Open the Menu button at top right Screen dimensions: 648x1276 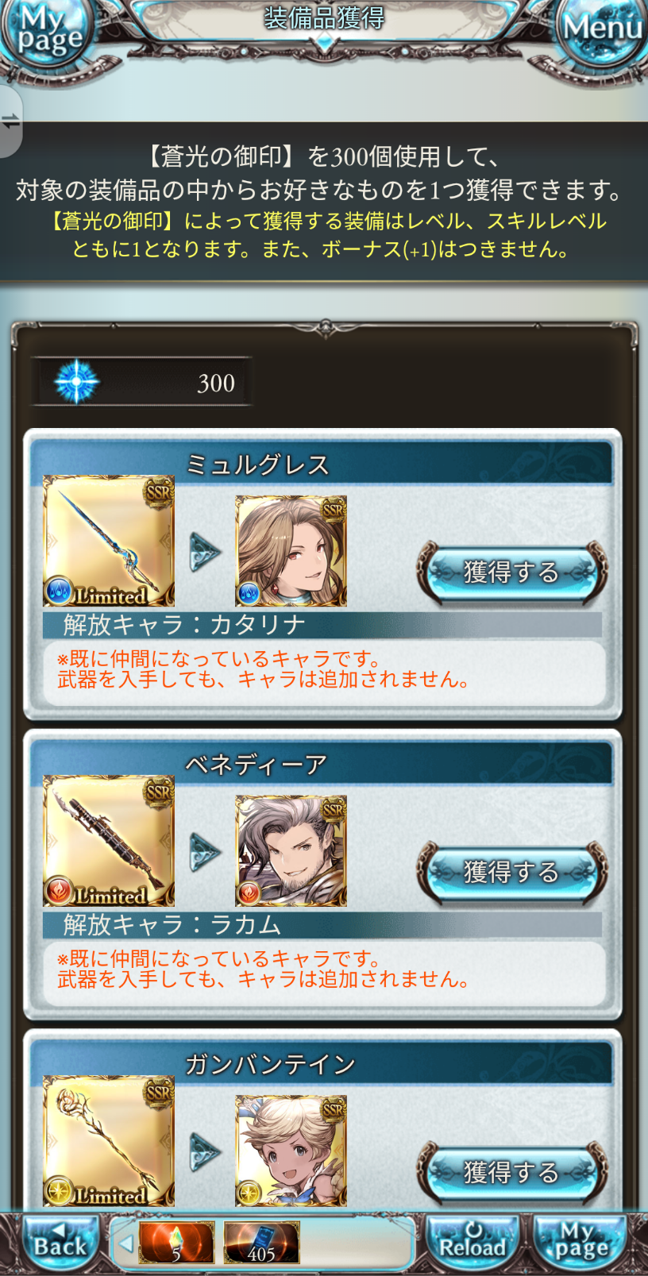[601, 30]
